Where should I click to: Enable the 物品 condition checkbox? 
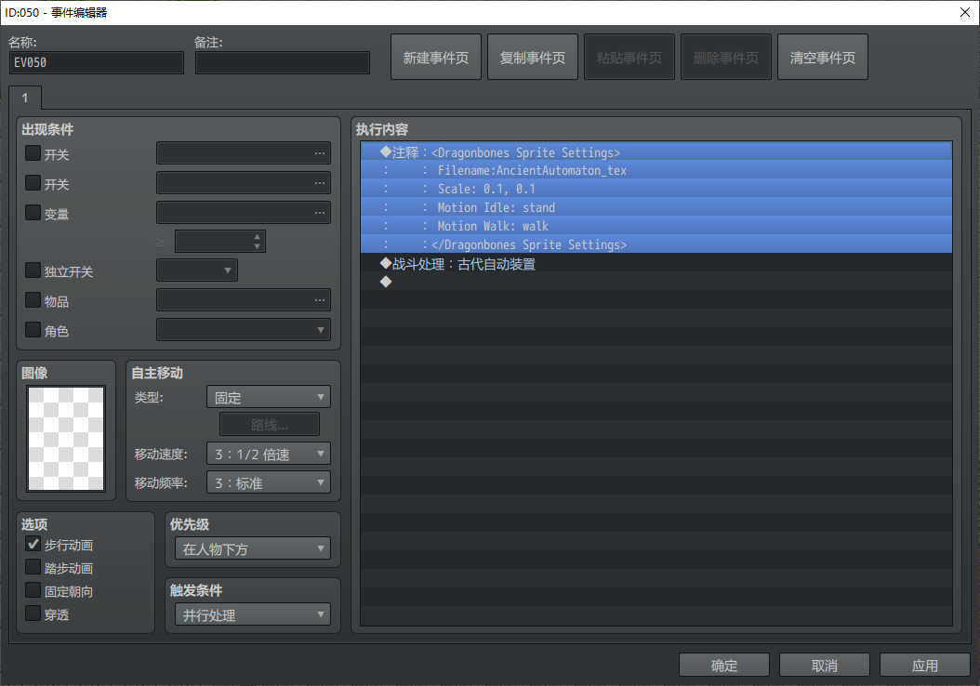pos(33,300)
